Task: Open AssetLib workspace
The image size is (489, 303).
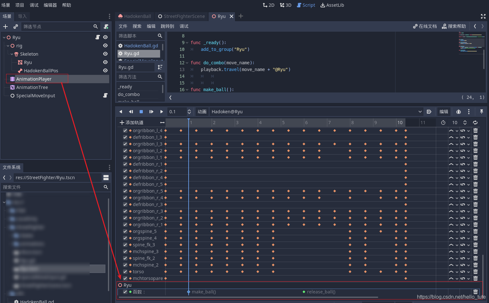Action: click(x=332, y=5)
